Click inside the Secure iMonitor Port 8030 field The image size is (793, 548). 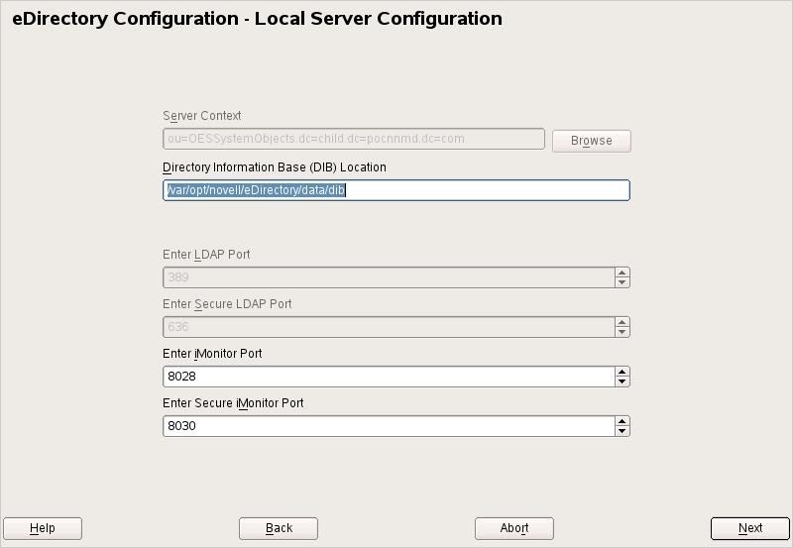tap(389, 426)
